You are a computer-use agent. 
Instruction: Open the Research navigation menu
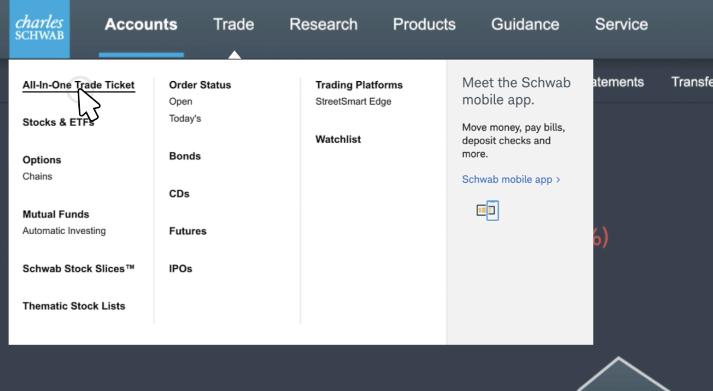(x=323, y=25)
